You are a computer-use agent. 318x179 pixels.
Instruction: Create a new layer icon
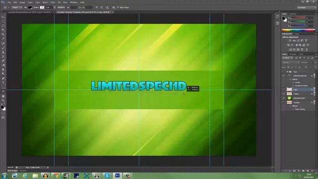point(308,171)
